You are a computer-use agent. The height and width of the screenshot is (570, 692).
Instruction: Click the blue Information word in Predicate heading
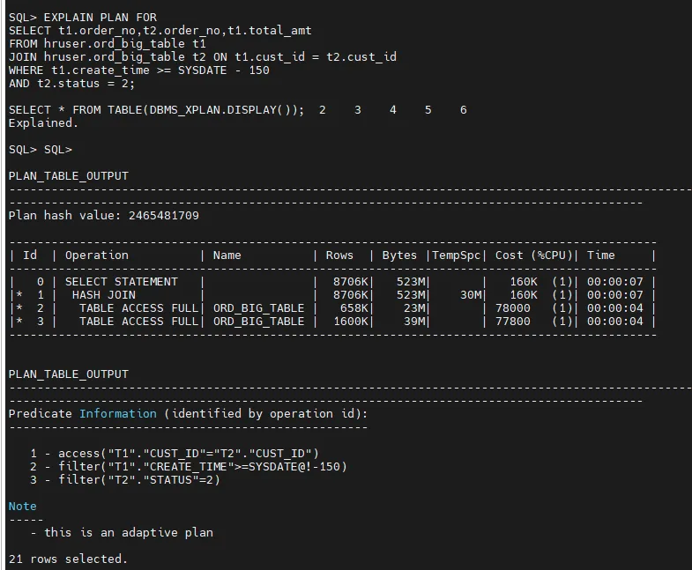click(x=118, y=413)
